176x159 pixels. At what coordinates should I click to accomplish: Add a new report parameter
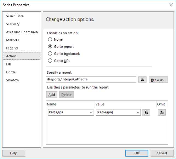click(x=52, y=95)
